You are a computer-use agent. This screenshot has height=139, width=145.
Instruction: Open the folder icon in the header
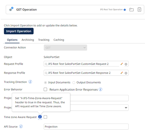pyautogui.click(x=131, y=10)
